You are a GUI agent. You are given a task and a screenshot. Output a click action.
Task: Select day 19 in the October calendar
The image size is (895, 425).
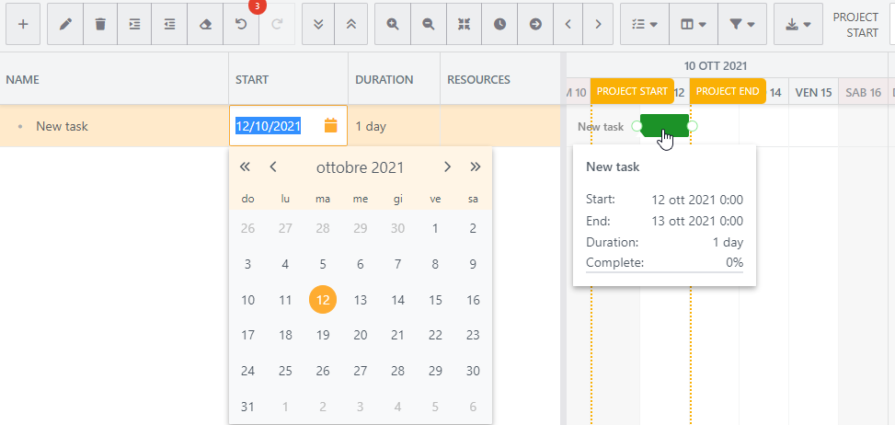pyautogui.click(x=323, y=336)
